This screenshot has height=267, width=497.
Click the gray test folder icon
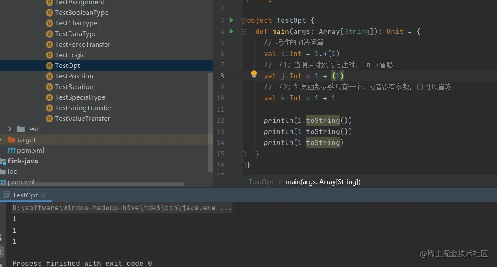21,129
